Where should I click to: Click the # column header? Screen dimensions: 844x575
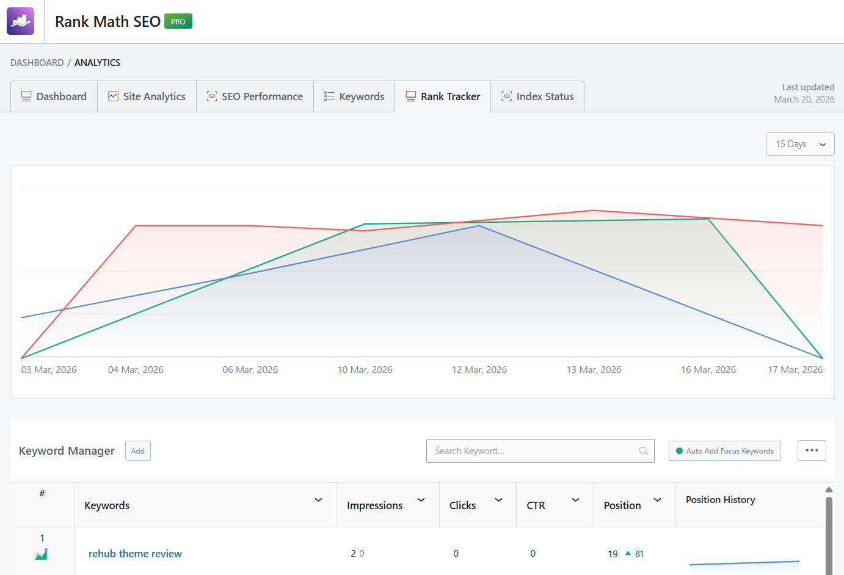point(42,493)
